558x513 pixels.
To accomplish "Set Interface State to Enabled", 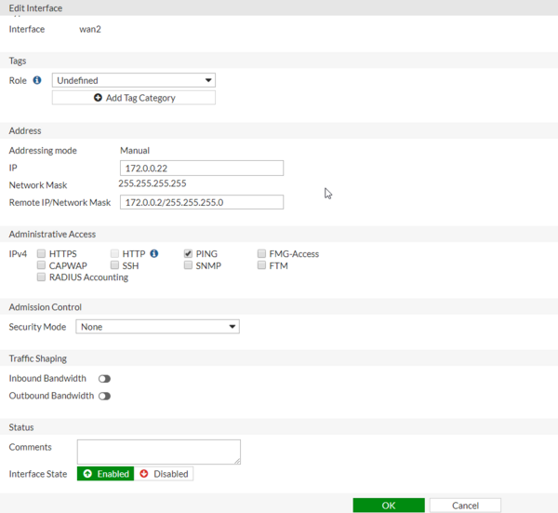I will [x=106, y=474].
